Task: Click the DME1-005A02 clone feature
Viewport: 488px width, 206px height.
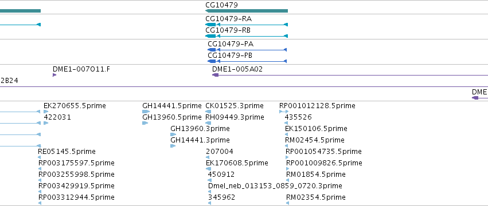Action: click(x=350, y=75)
